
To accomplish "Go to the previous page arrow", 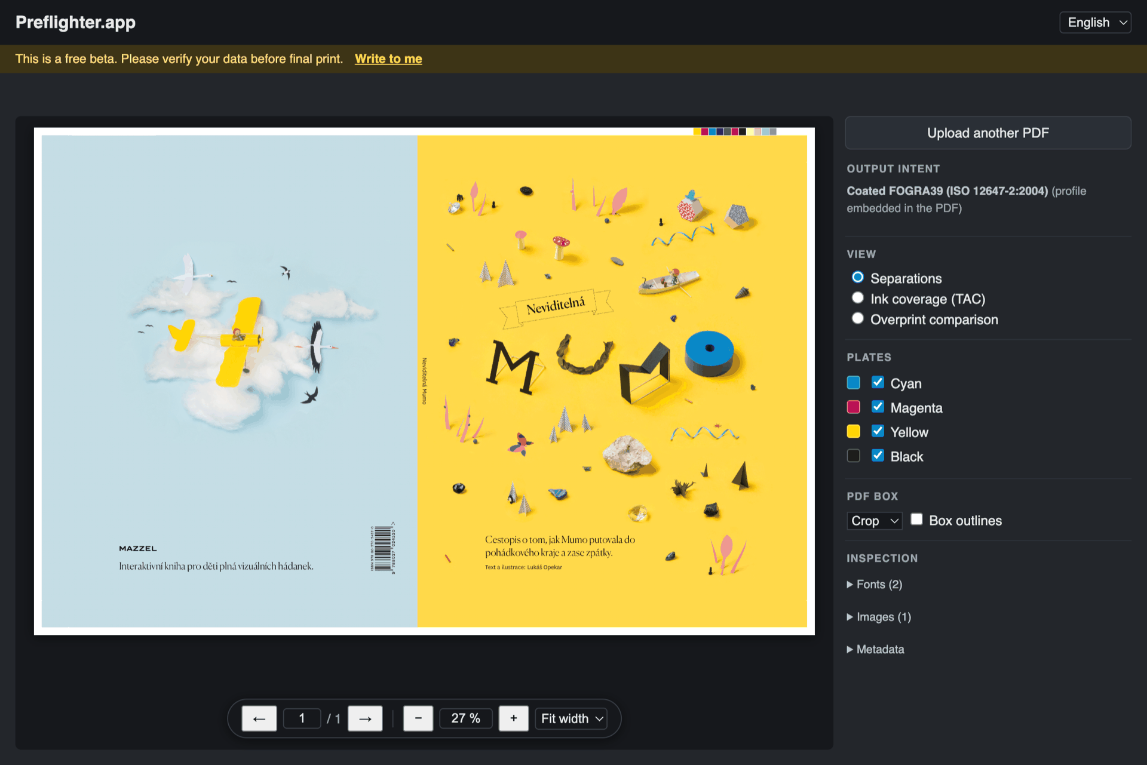I will tap(259, 718).
